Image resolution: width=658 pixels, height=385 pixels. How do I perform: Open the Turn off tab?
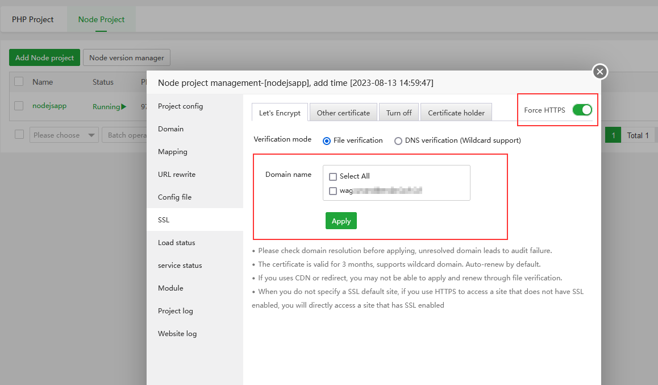(399, 113)
